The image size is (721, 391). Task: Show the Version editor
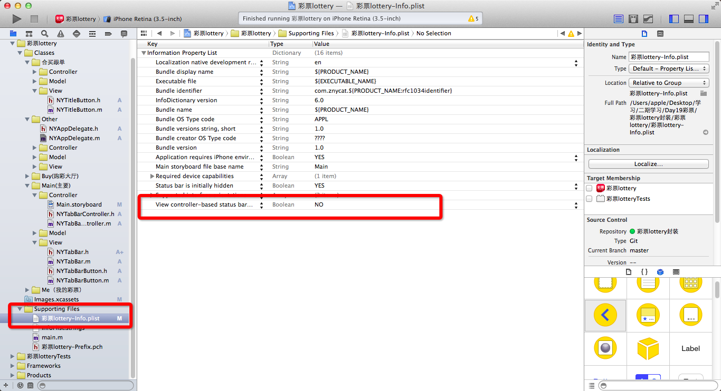point(648,19)
